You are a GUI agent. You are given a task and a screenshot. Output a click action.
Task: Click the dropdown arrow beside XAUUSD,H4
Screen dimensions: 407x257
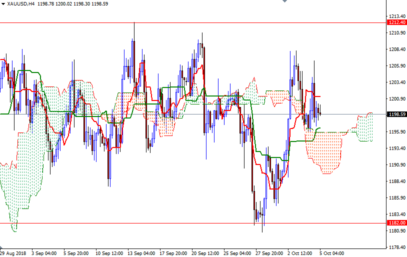coord(3,3)
